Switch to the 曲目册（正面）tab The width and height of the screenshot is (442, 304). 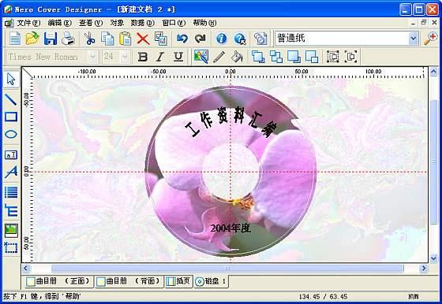[58, 281]
